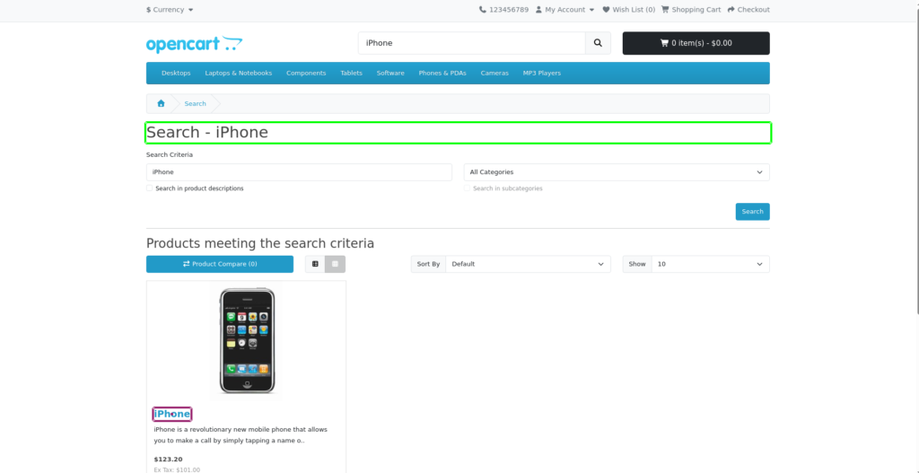Open the Currency dropdown
The width and height of the screenshot is (919, 473).
coord(170,9)
